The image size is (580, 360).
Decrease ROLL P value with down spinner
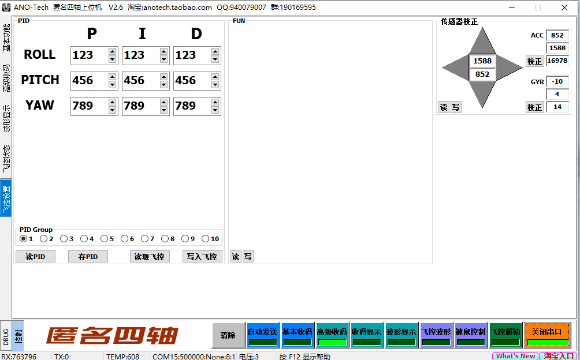point(113,59)
